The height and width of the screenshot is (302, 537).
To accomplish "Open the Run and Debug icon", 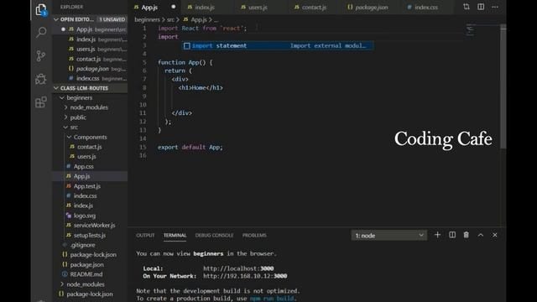I will point(41,79).
